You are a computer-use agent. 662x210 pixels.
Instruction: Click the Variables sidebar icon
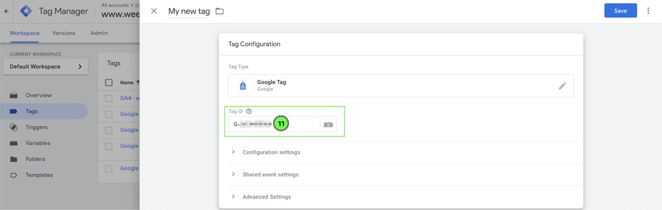(x=14, y=143)
